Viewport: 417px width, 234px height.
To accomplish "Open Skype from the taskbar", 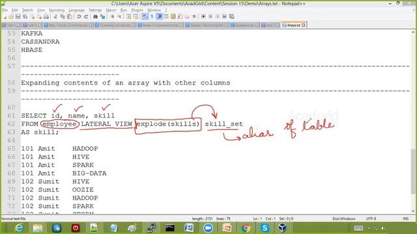I will [265, 228].
